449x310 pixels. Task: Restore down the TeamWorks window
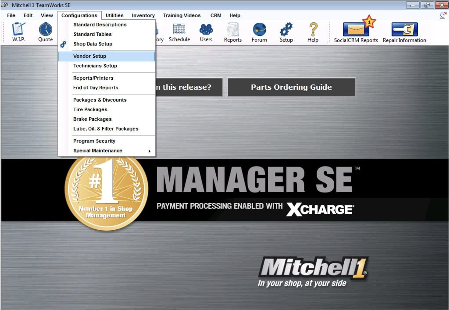pyautogui.click(x=427, y=5)
